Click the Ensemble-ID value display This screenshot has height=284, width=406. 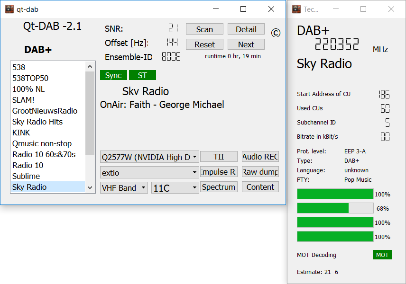[x=171, y=56]
